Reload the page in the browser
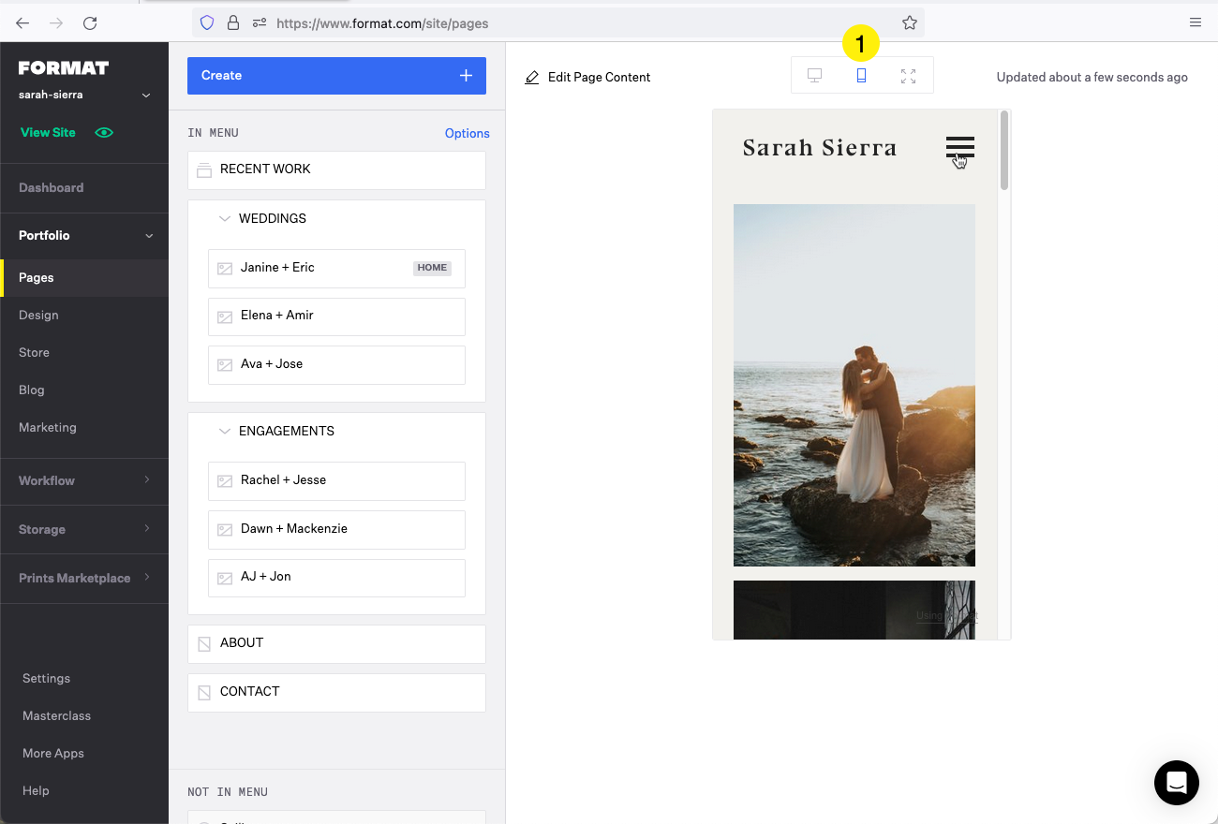Viewport: 1218px width, 824px height. coord(89,22)
